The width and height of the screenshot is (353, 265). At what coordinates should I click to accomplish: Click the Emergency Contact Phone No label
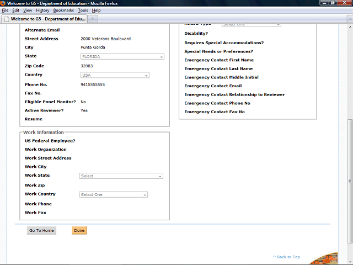point(217,103)
